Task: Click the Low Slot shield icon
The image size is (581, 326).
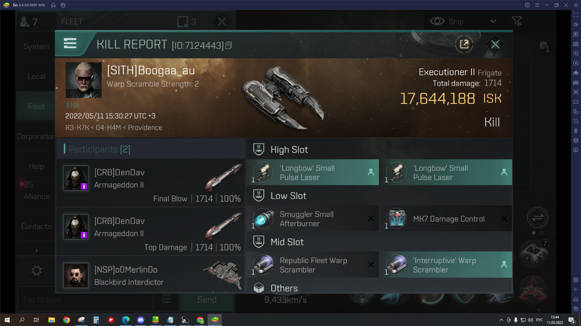Action: tap(259, 195)
